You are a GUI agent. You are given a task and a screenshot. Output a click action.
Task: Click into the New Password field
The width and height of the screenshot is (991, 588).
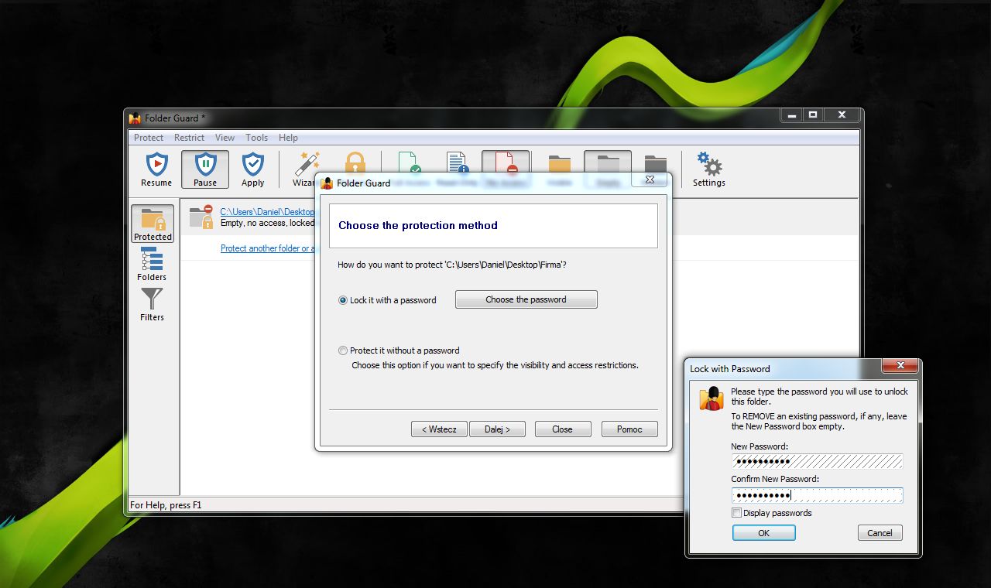[x=817, y=461]
